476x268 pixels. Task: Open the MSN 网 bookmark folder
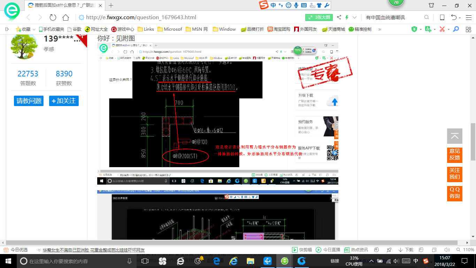(x=197, y=29)
